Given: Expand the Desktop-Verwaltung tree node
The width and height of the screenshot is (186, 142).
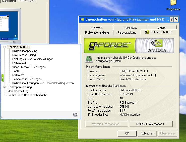Looking at the screenshot, I should [5, 87].
